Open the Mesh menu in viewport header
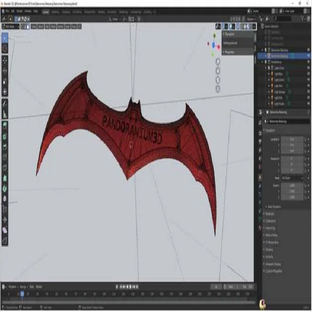This screenshot has width=312, height=312. 53,27
